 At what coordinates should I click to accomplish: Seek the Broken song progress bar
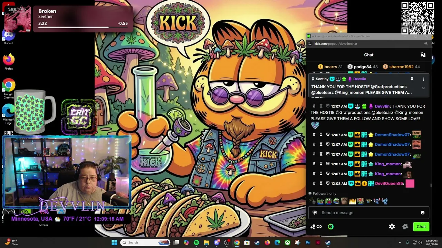tap(83, 28)
